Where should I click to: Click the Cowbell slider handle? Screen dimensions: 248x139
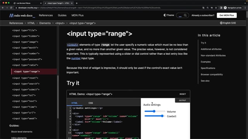click(x=162, y=116)
